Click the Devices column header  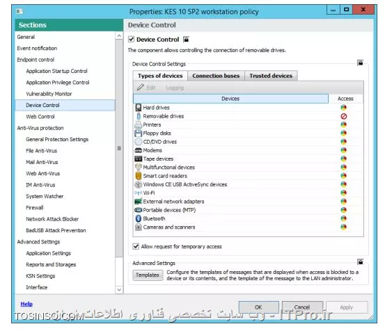tap(230, 99)
